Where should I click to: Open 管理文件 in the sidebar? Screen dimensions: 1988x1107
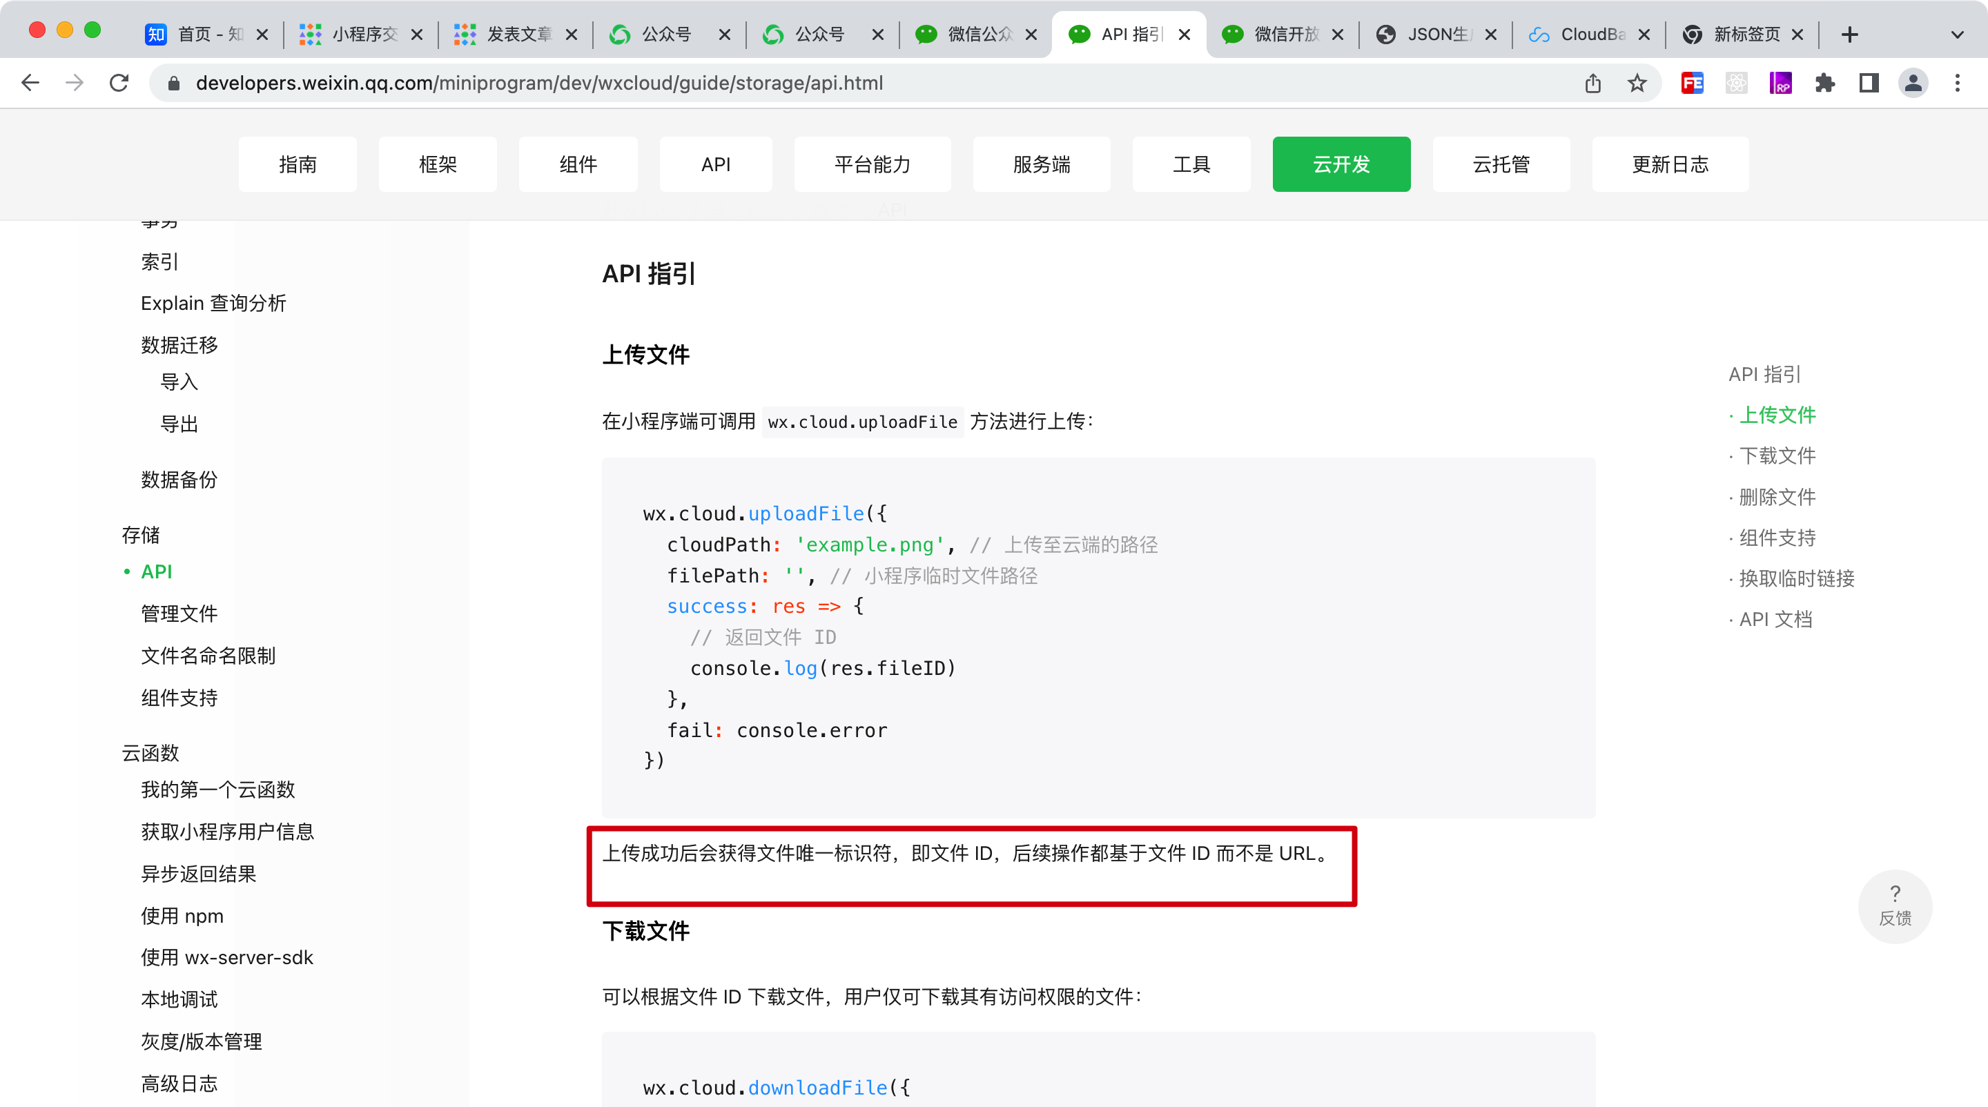(179, 614)
